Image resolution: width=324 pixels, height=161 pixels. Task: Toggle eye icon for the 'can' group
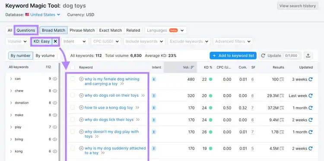tap(55, 79)
